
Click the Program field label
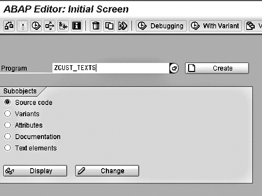tap(14, 68)
